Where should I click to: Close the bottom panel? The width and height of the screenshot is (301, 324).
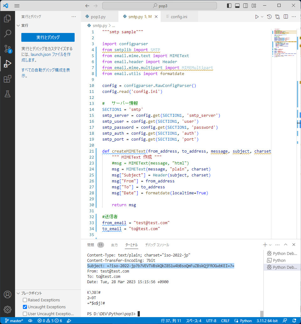(294, 245)
